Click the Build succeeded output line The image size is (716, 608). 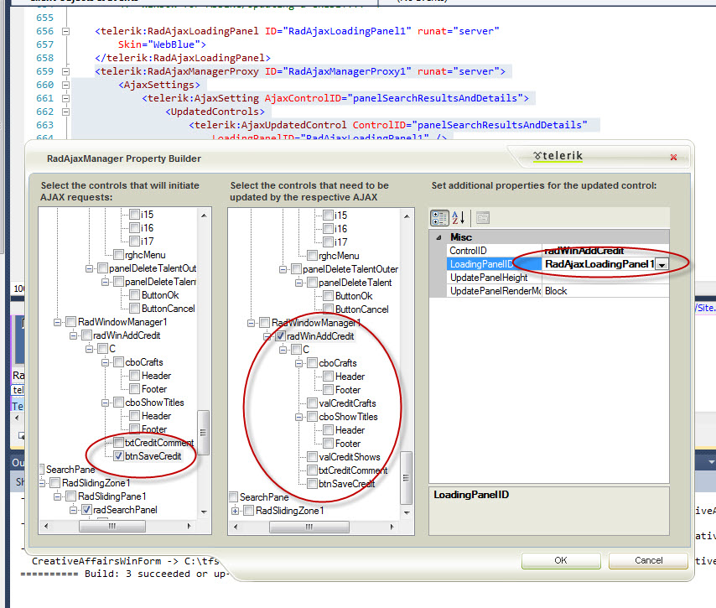[125, 574]
